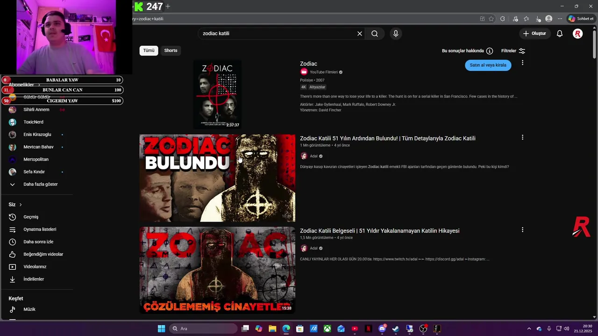Select the Shorts filter chip
The image size is (598, 336).
pyautogui.click(x=171, y=50)
